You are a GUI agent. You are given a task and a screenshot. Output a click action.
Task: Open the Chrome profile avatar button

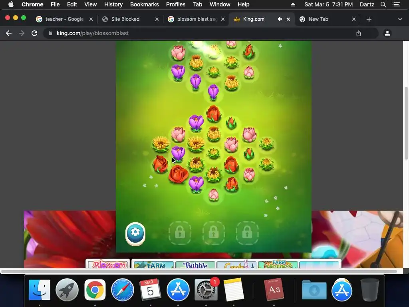pyautogui.click(x=387, y=33)
